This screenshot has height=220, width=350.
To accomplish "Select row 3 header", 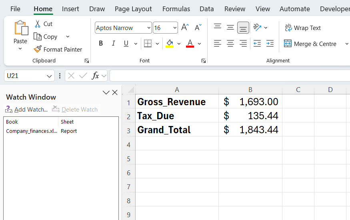I will (x=128, y=130).
